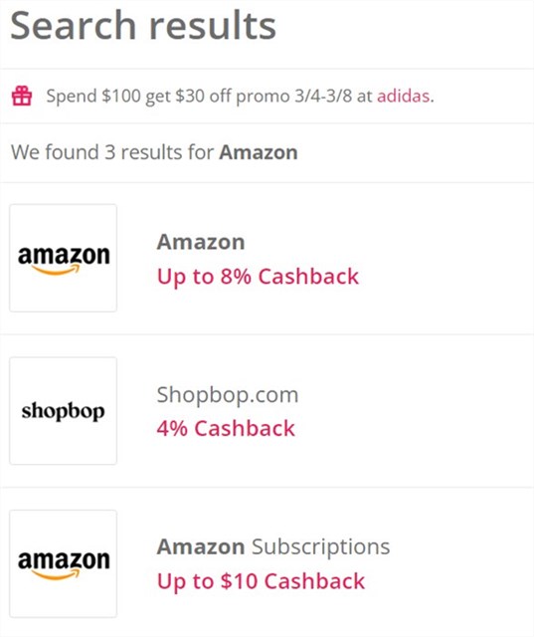
Task: Open the adidas link in the promo banner
Action: 403,97
